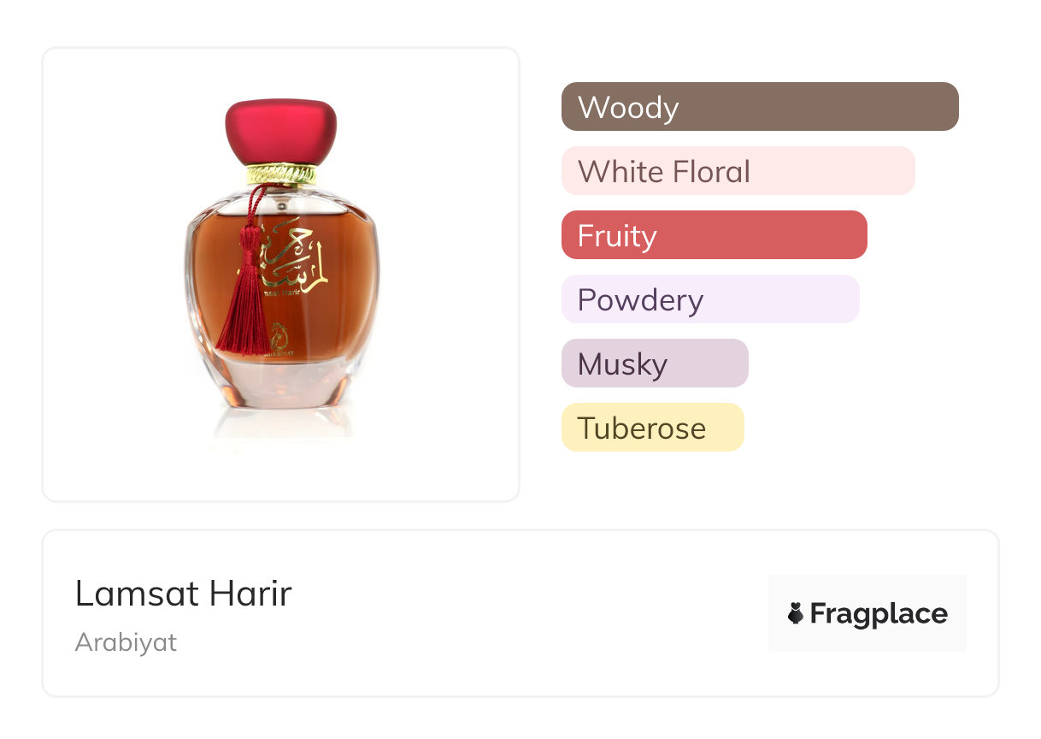The image size is (1041, 739).
Task: Click the gold collar ring under the cap
Action: pyautogui.click(x=281, y=174)
